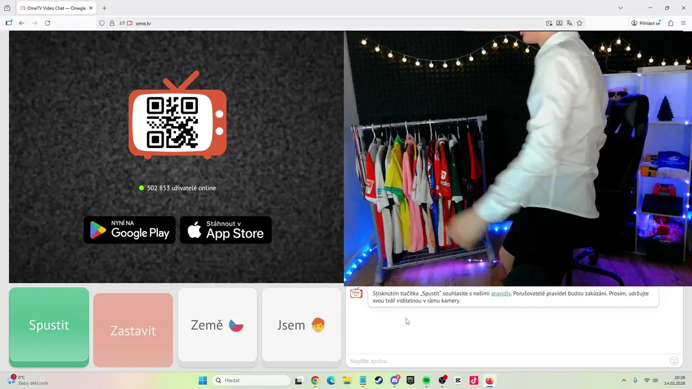This screenshot has width=692, height=389.
Task: Reload the current page
Action: tap(48, 23)
